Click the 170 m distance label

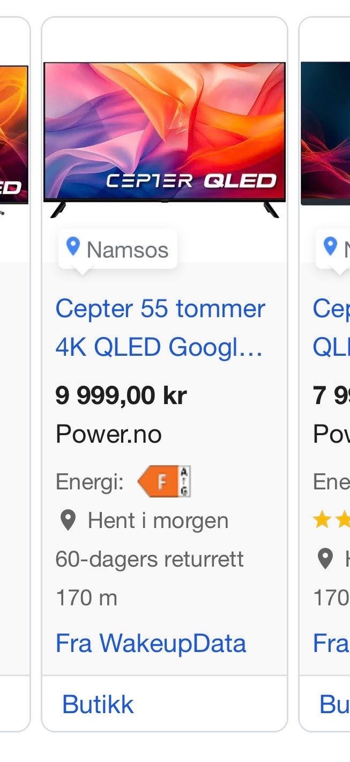(x=86, y=598)
